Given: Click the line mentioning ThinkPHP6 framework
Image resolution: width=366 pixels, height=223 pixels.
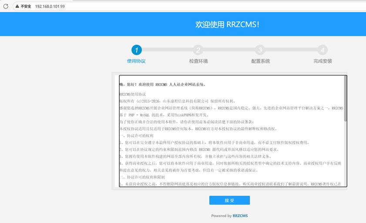Looking at the screenshot, I should (x=164, y=115).
